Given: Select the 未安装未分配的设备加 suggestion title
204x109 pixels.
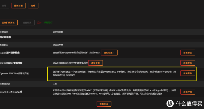Looking at the screenshot, I should [x=11, y=92].
